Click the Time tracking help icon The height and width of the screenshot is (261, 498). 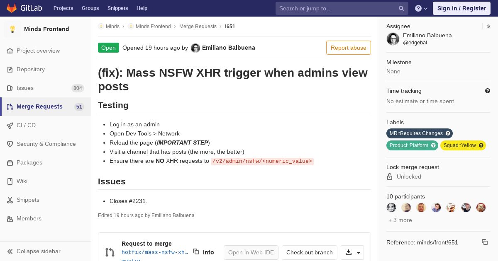[488, 91]
